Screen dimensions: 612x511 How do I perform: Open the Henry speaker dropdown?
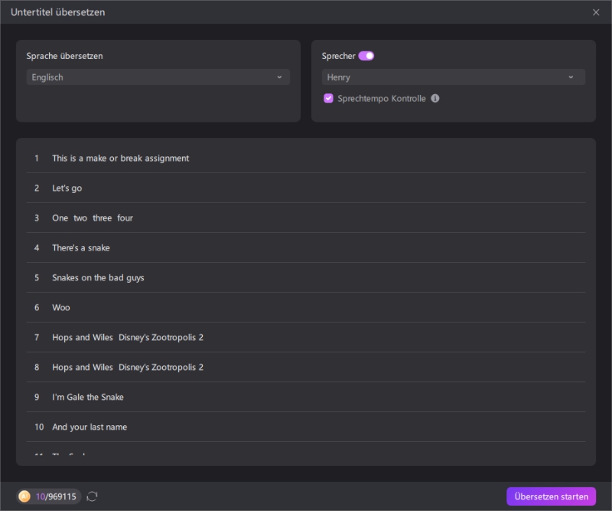(x=453, y=77)
